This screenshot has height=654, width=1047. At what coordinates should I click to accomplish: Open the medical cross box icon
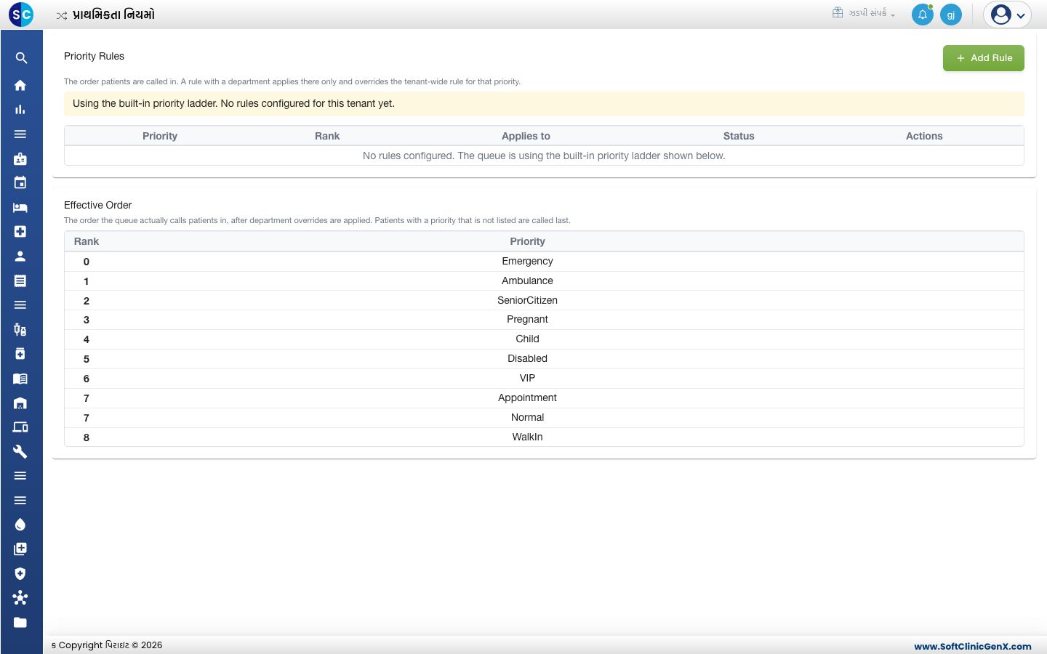(20, 232)
